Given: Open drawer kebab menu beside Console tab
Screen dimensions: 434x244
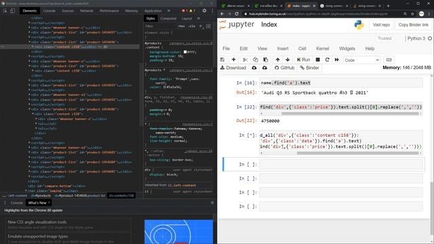Looking at the screenshot, I should pyautogui.click(x=5, y=203).
